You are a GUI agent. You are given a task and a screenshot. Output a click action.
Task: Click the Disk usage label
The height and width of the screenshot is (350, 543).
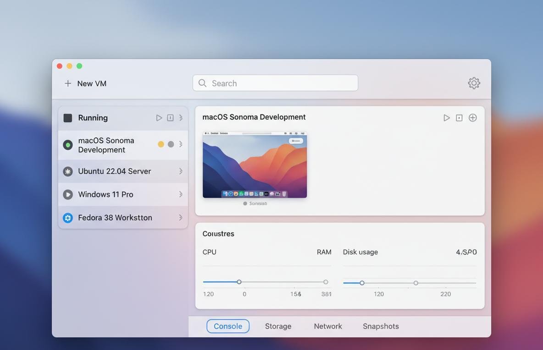pos(360,252)
